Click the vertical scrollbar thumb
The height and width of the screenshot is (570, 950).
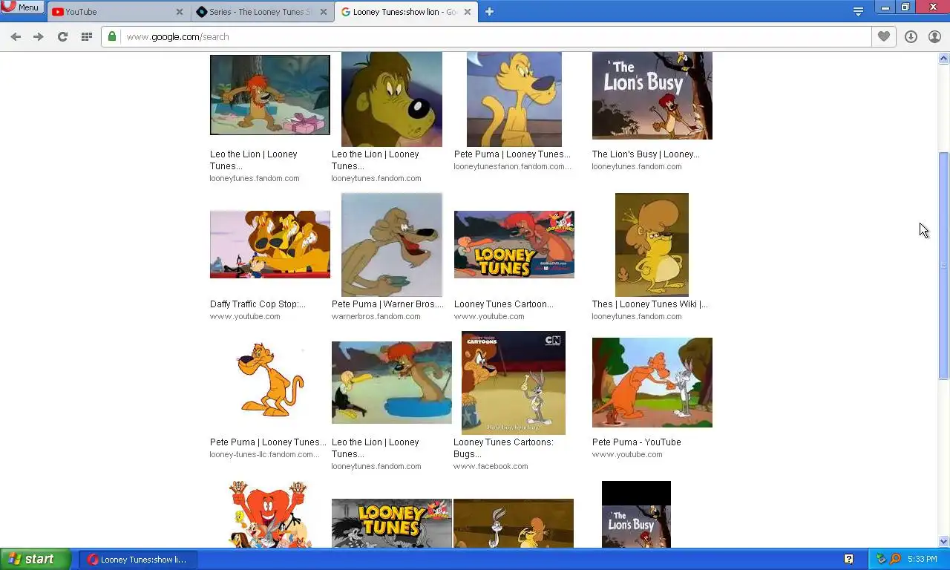pos(944,266)
